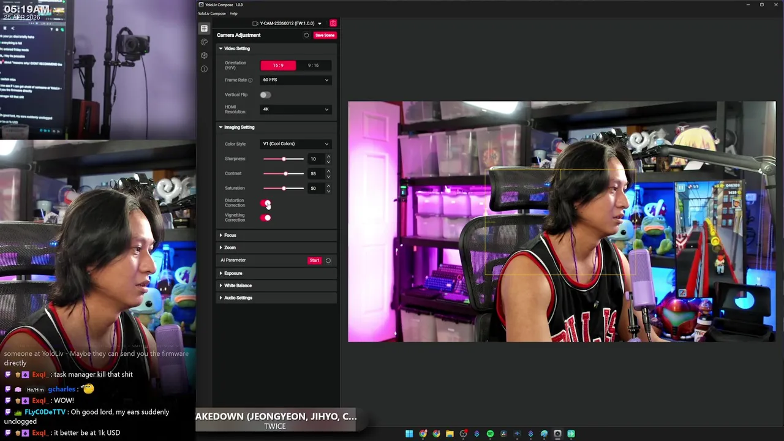
Task: Expand the White Balance section
Action: [276, 285]
